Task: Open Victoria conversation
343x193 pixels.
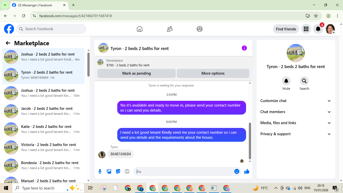Action: point(43,148)
